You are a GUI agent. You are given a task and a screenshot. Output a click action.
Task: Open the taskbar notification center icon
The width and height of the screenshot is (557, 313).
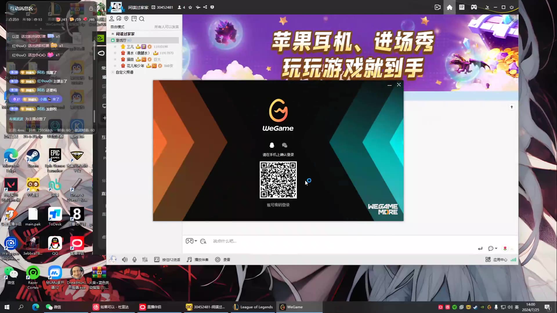point(547,307)
